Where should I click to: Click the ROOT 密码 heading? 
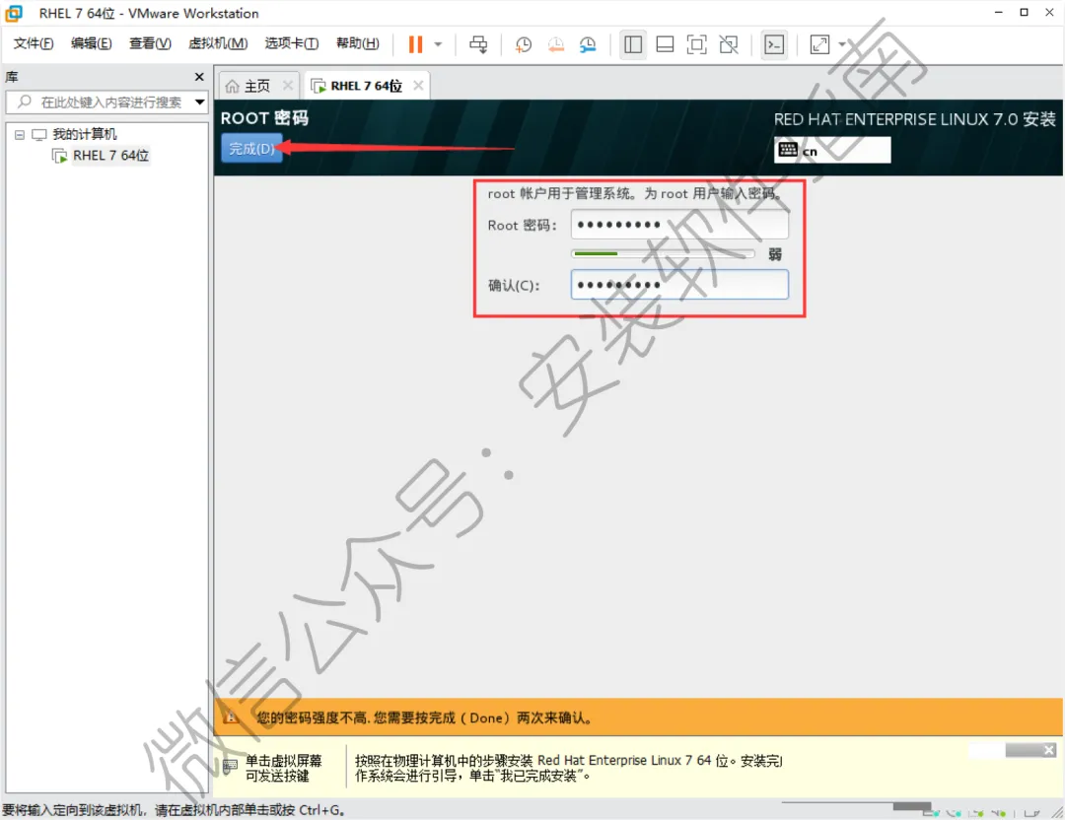click(x=264, y=118)
